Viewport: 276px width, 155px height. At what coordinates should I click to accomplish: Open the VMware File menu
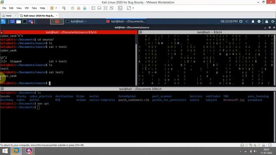pos(4,8)
